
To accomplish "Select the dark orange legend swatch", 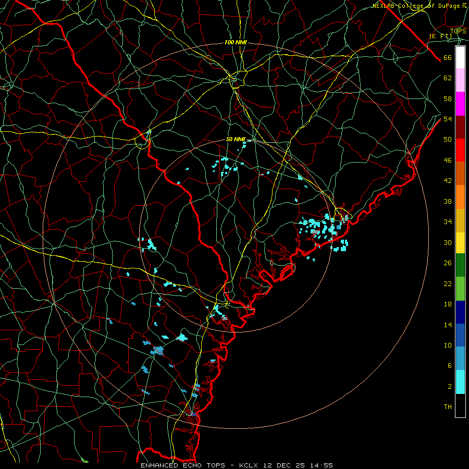I will [x=460, y=173].
